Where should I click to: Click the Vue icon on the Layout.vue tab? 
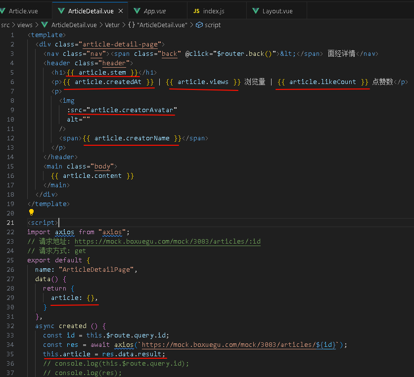point(255,11)
